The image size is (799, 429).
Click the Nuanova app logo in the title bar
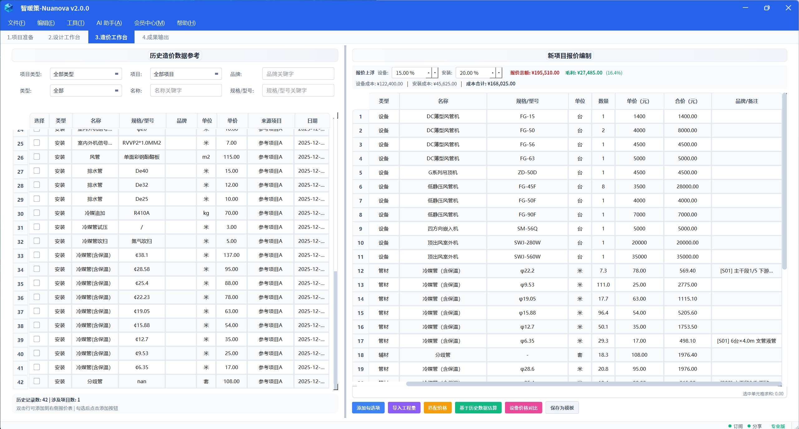[9, 8]
